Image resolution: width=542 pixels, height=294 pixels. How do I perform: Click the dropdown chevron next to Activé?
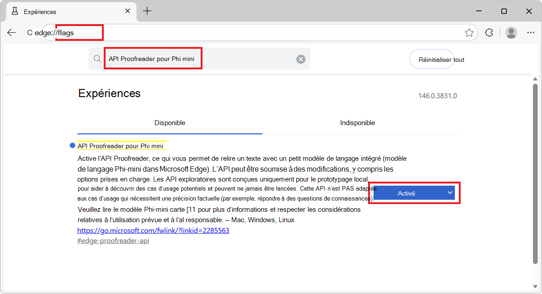point(449,193)
